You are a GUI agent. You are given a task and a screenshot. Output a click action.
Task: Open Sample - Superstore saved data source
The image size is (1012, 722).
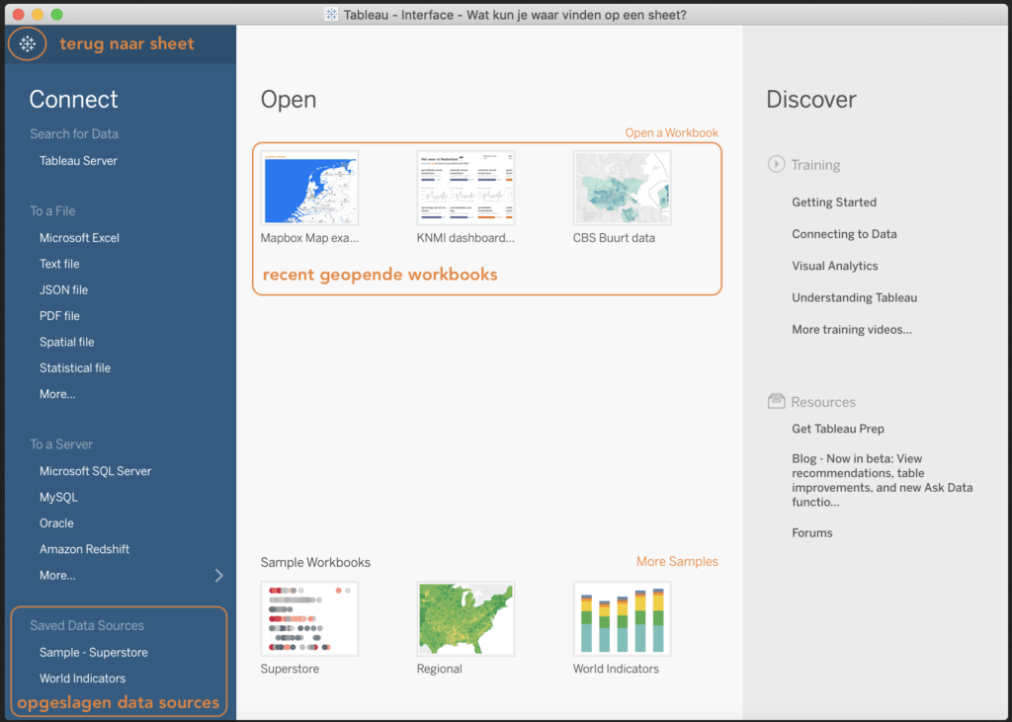point(93,652)
